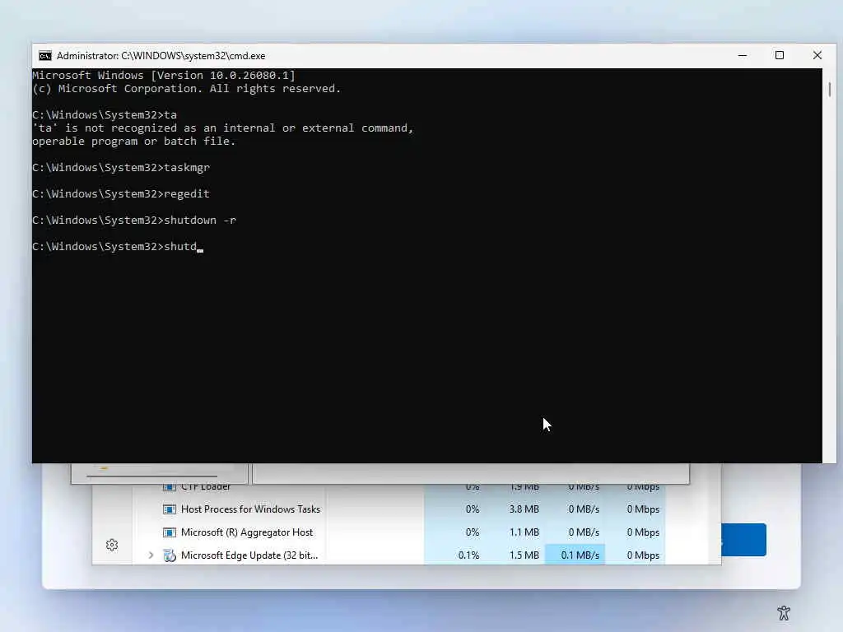Close the Command Prompt window
Viewport: 843px width, 632px height.
pyautogui.click(x=817, y=55)
